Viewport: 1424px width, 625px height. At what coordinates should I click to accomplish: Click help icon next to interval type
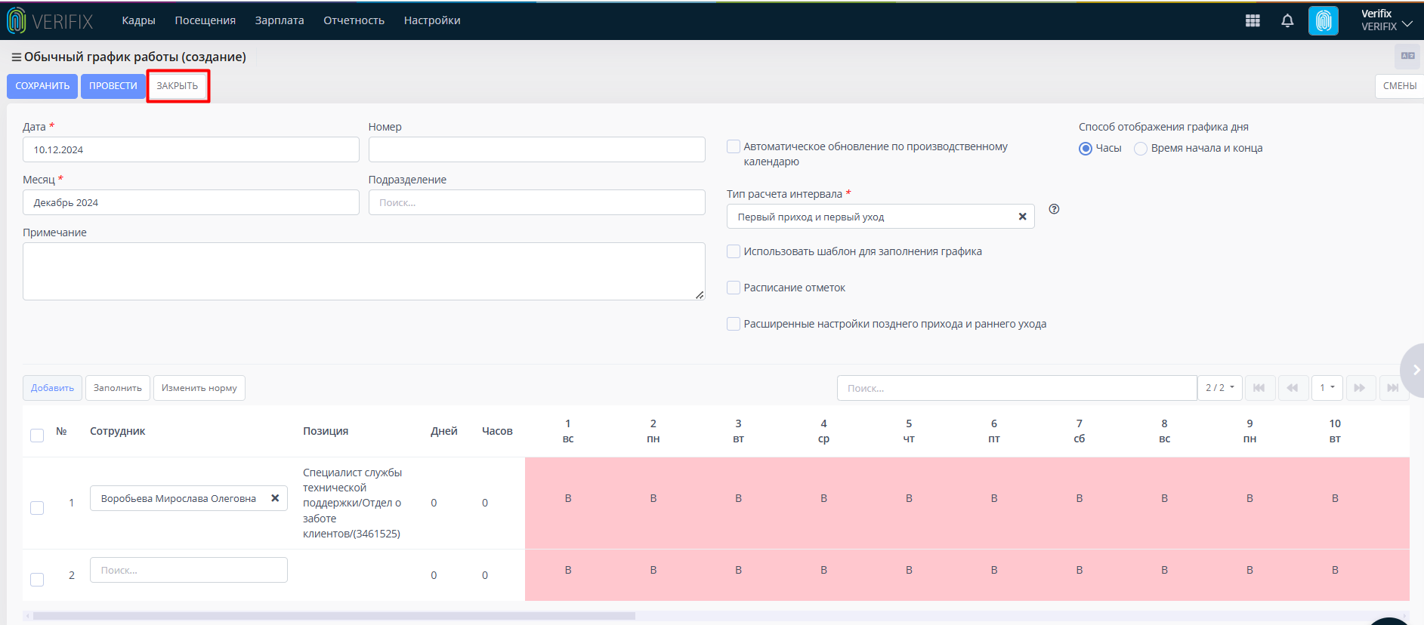point(1054,209)
